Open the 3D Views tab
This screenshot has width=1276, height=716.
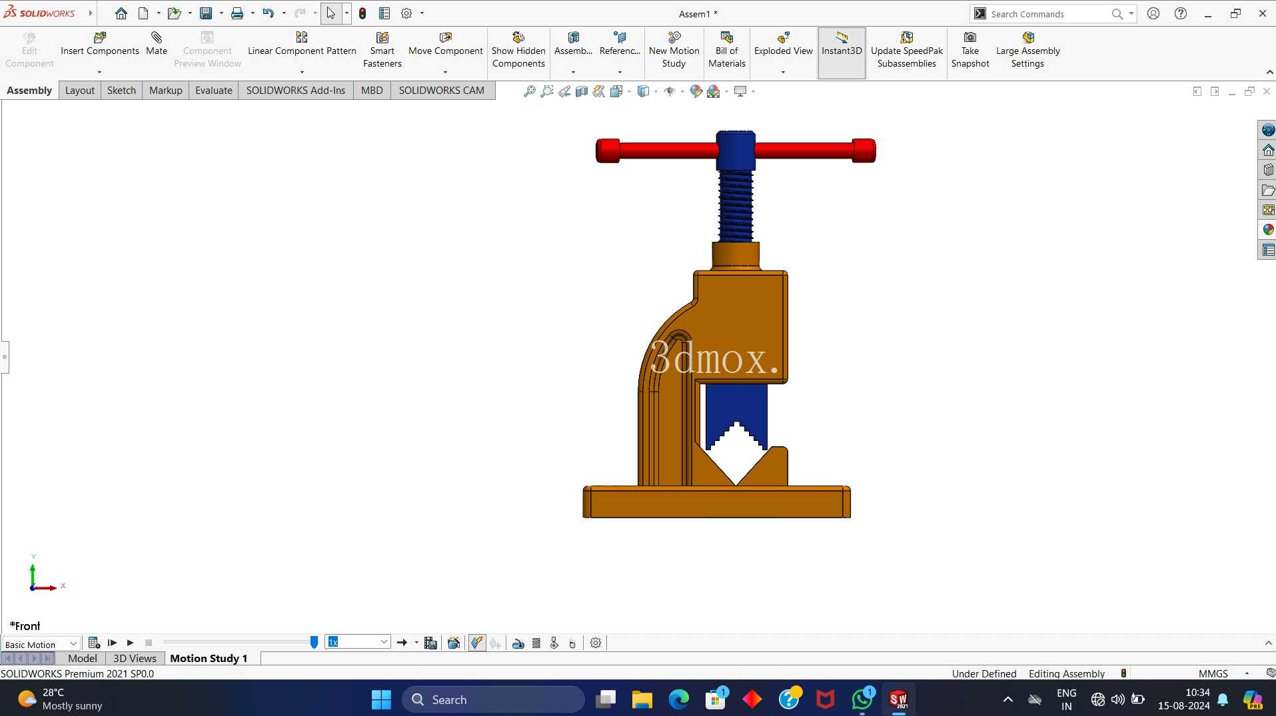click(x=135, y=658)
